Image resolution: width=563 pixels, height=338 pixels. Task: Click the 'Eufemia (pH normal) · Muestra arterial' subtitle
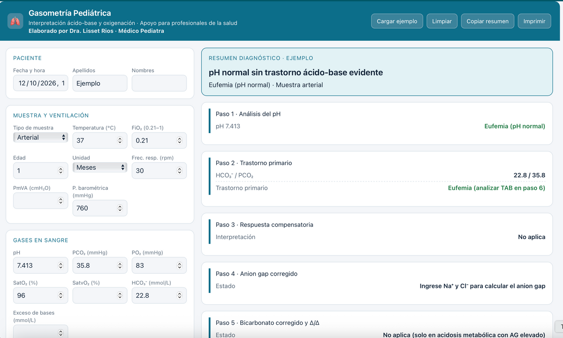(x=266, y=85)
